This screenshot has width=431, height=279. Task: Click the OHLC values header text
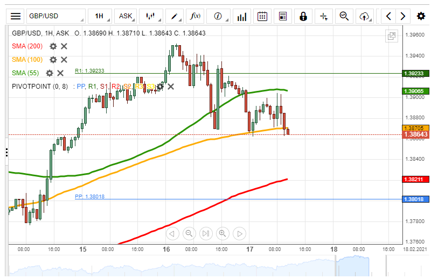pos(140,33)
